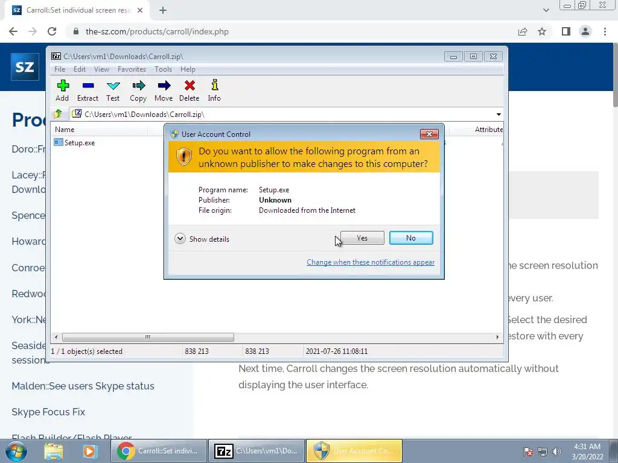The image size is (618, 463).
Task: Open Chrome's side panel icon
Action: coord(566,31)
